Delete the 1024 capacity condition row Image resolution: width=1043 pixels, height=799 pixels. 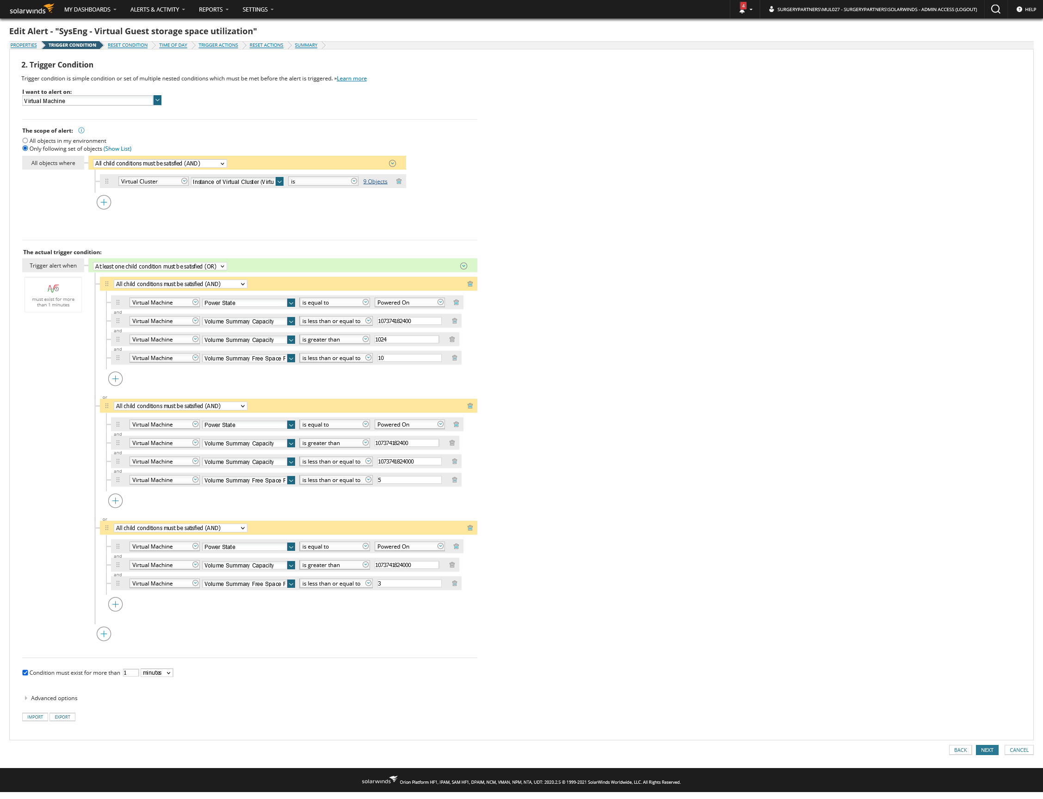tap(452, 340)
